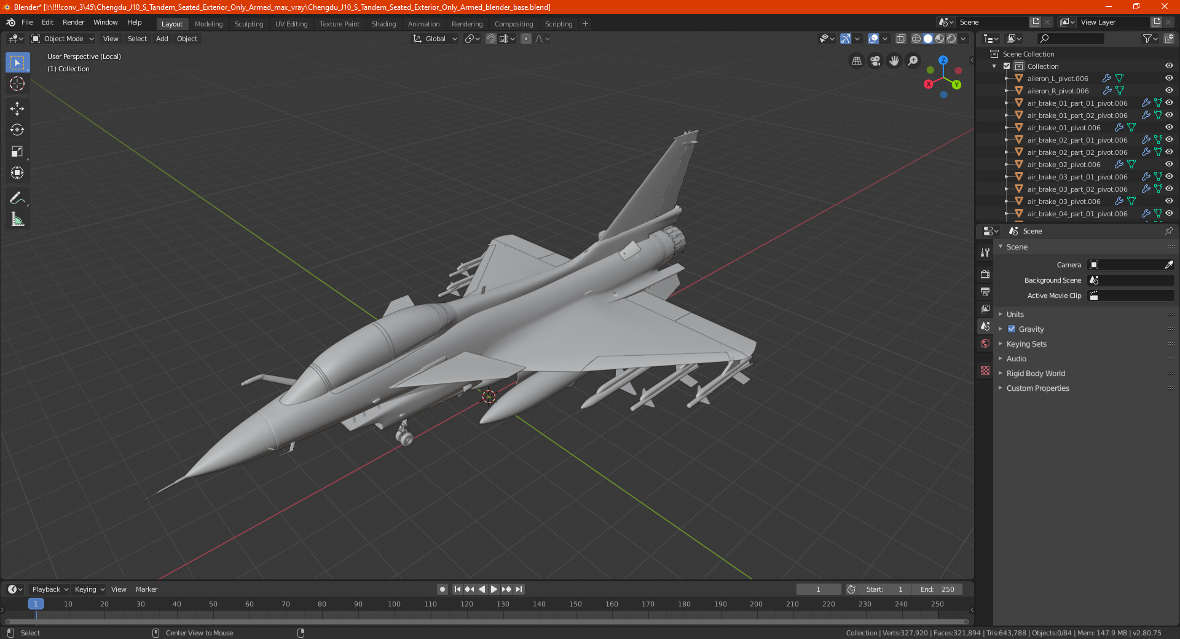Open the Add menu in viewport header

pyautogui.click(x=162, y=39)
